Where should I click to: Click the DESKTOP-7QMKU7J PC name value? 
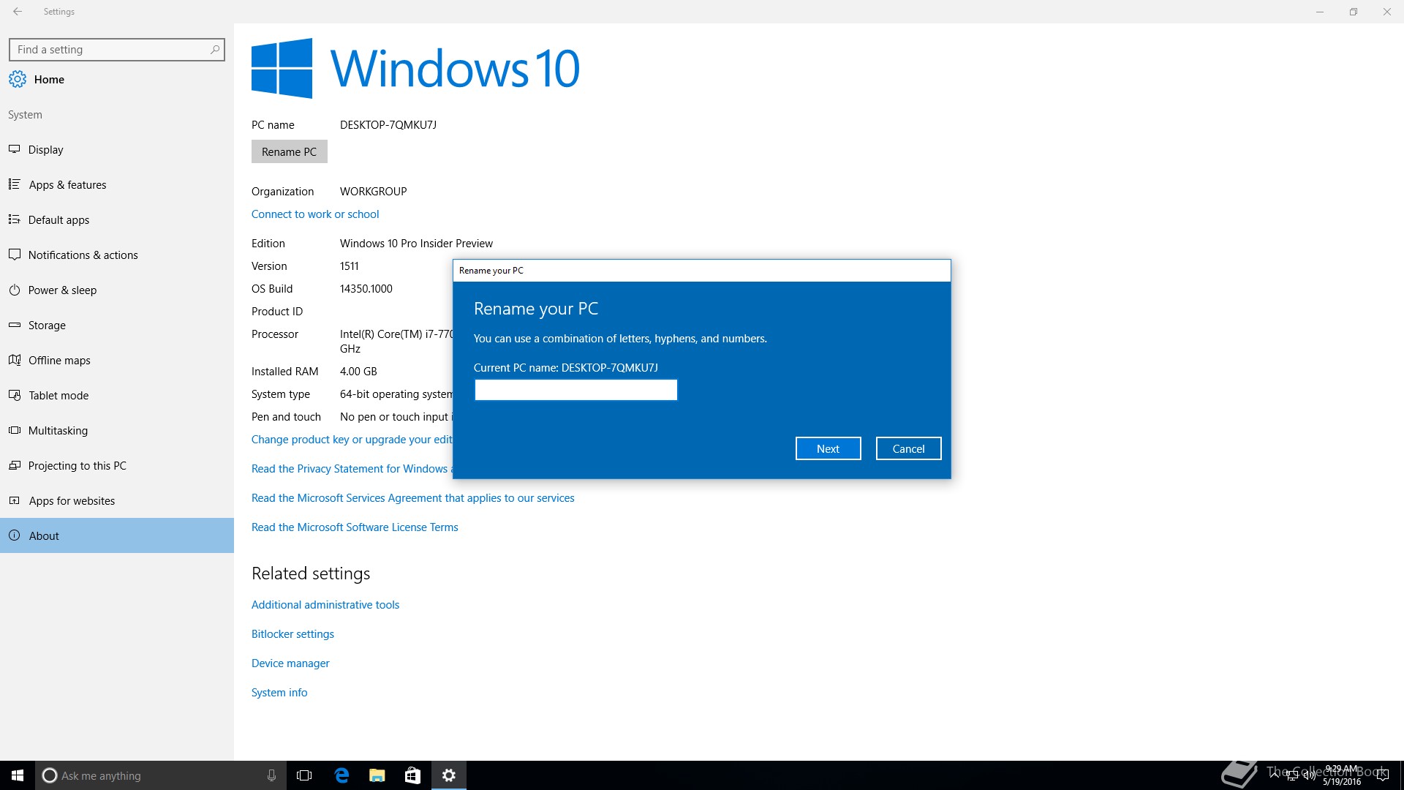coord(388,125)
